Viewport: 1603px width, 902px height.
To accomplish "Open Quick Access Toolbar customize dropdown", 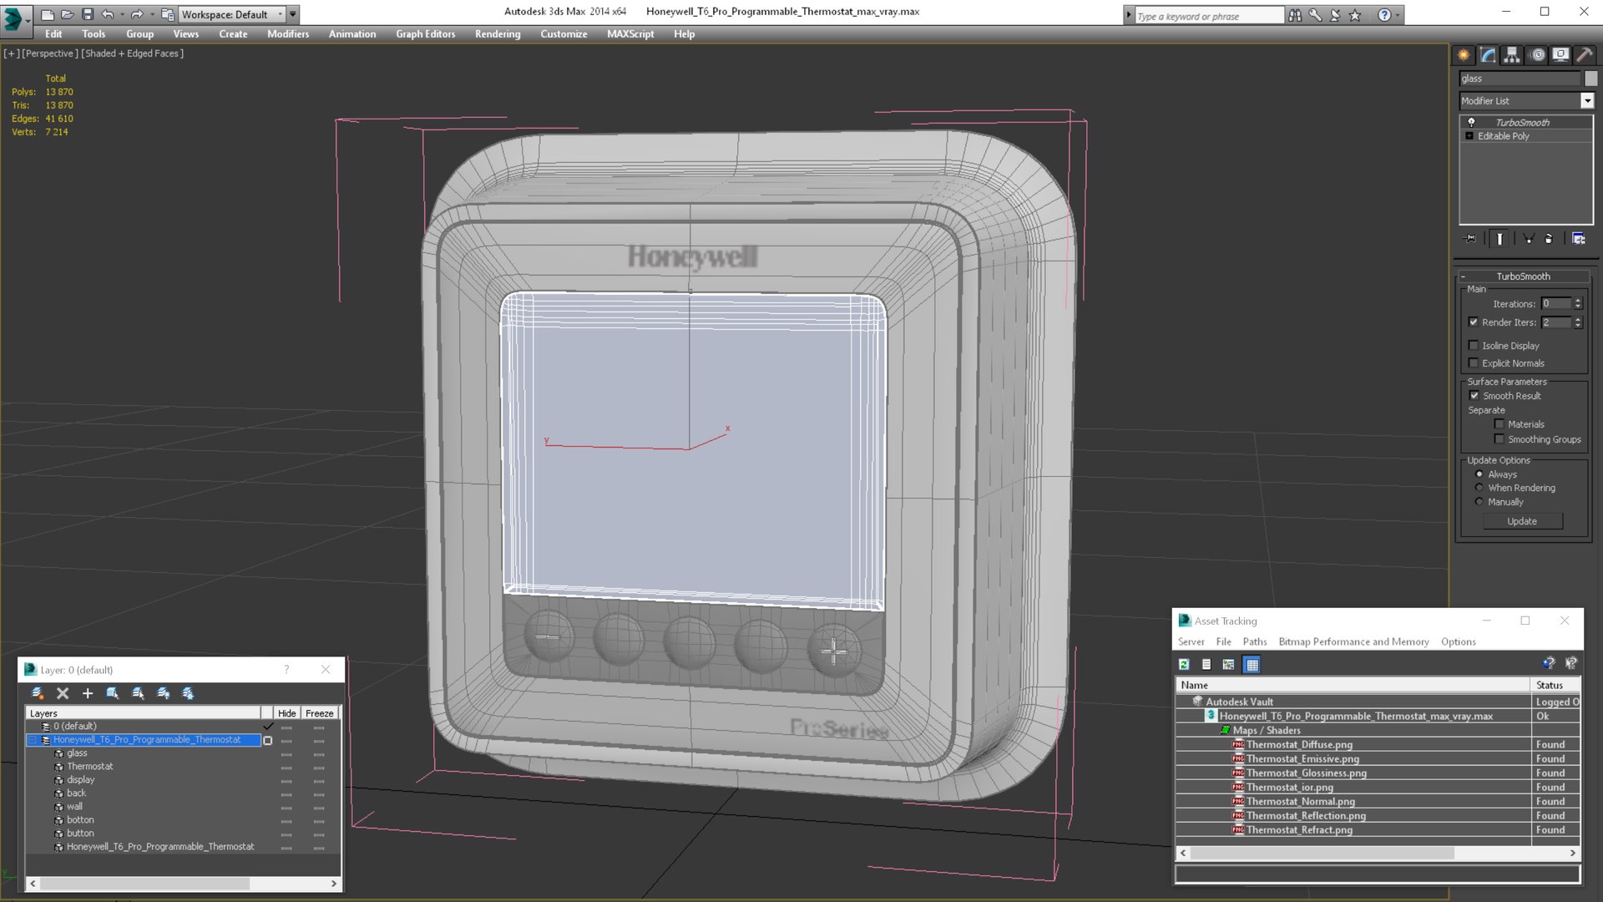I will point(293,14).
